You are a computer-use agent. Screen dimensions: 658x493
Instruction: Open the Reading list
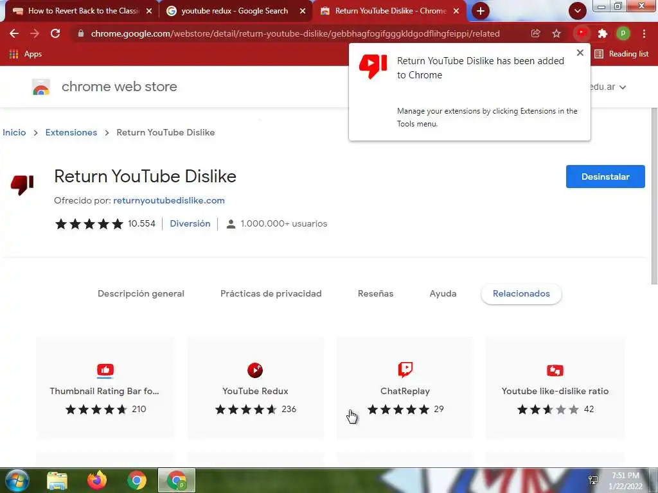[622, 54]
